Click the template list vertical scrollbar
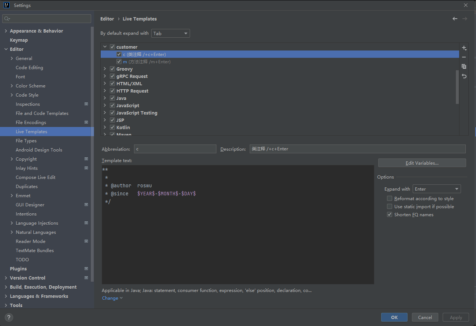 (x=457, y=87)
